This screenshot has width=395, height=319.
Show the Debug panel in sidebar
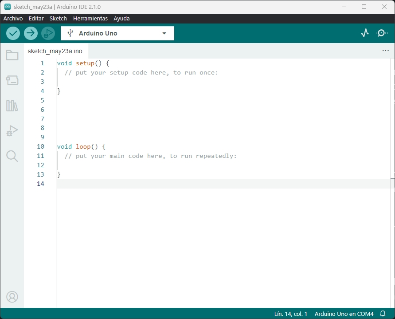click(12, 131)
